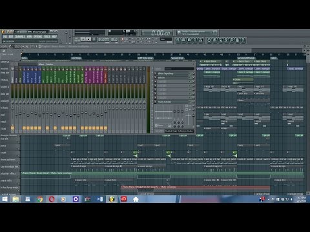Close the Mixer window

pos(193,64)
